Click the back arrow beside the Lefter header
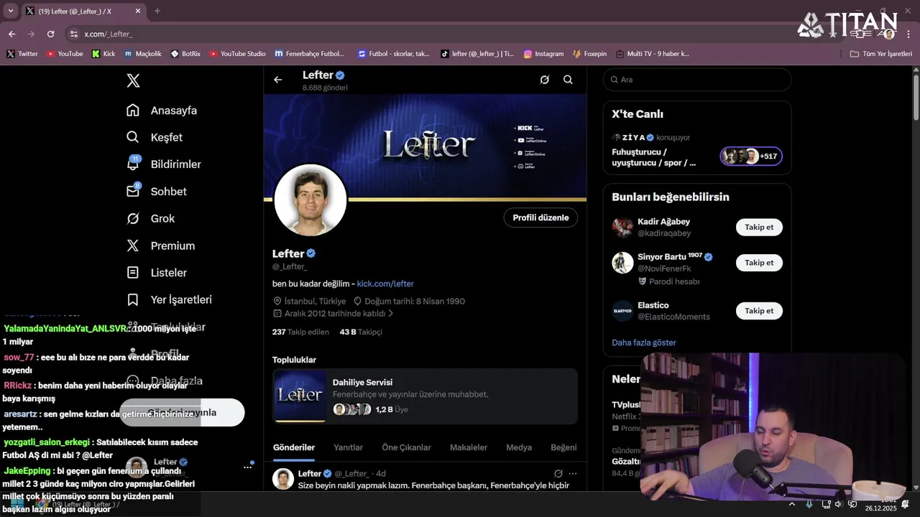920x517 pixels. [278, 80]
